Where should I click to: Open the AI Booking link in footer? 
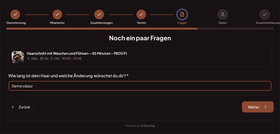(x=148, y=126)
